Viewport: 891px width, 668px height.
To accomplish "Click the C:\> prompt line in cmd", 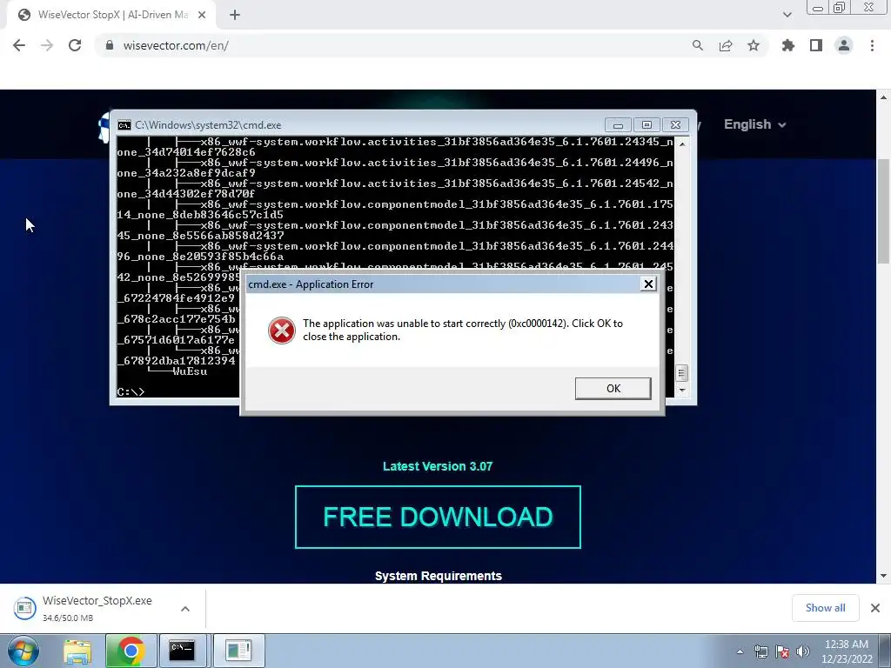I will tap(131, 392).
